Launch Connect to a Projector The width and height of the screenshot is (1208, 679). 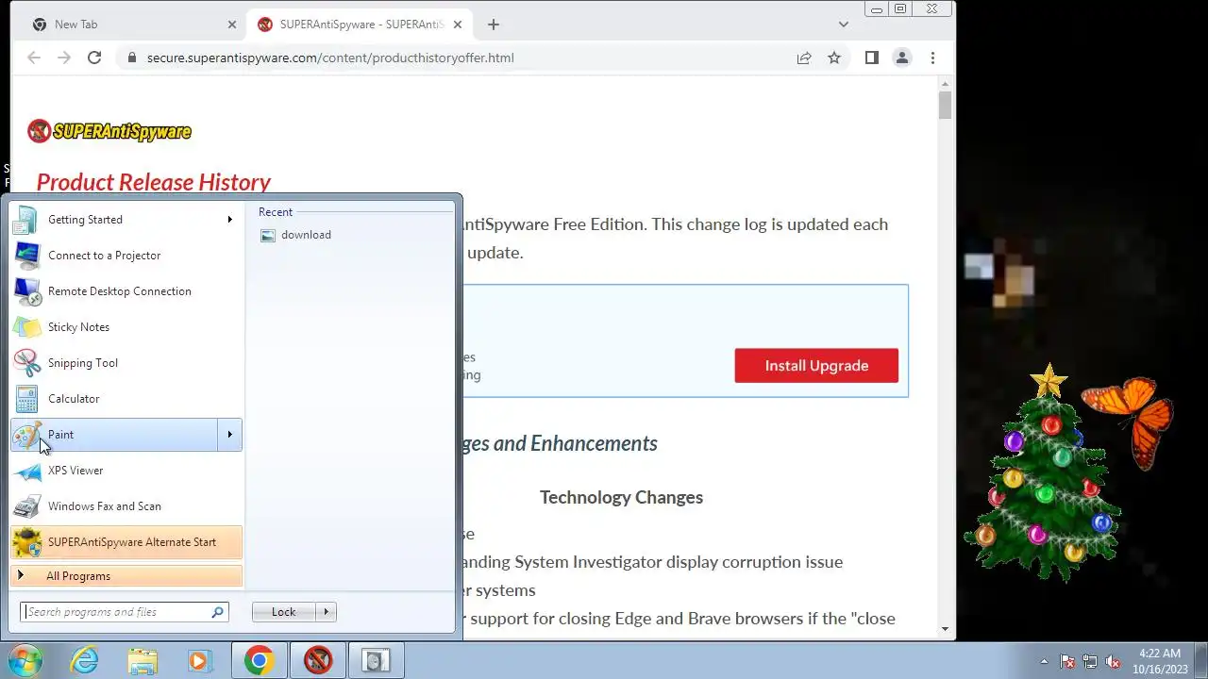(126, 256)
